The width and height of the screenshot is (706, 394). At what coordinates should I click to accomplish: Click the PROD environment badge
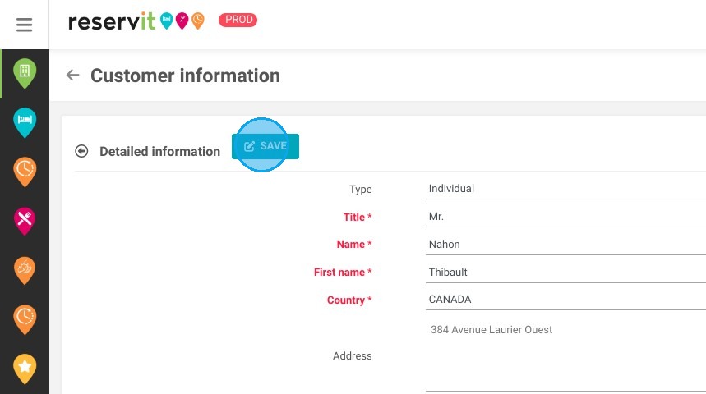[x=238, y=20]
